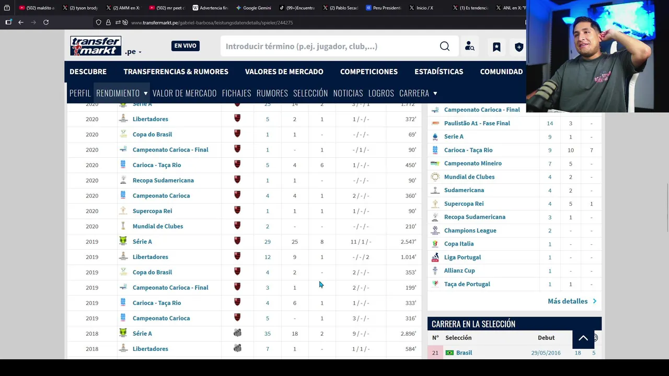669x376 pixels.
Task: Click the padlock site info icon
Action: click(x=108, y=22)
